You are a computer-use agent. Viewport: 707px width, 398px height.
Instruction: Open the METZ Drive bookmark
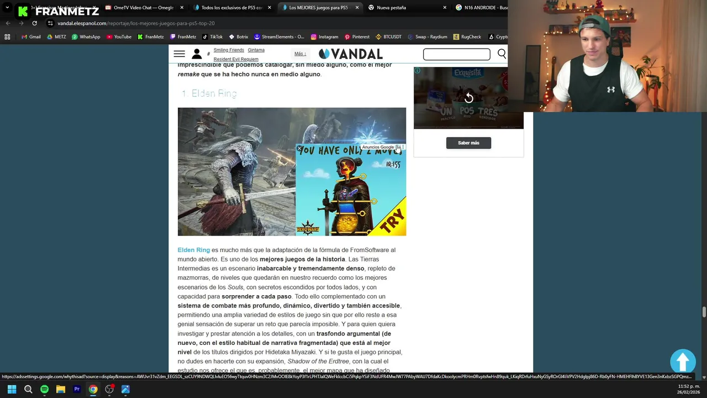tap(56, 37)
